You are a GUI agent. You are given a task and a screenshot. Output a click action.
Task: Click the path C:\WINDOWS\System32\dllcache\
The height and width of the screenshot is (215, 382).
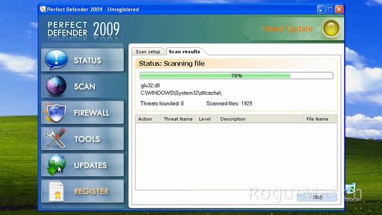(x=181, y=93)
